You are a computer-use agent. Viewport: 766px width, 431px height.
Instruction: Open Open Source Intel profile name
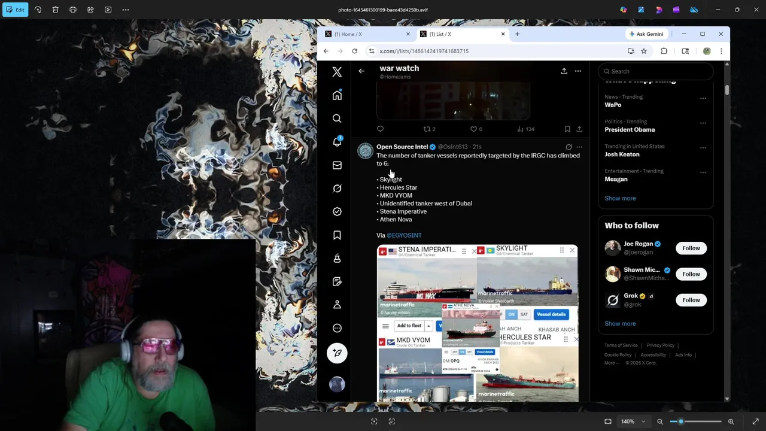coord(402,147)
